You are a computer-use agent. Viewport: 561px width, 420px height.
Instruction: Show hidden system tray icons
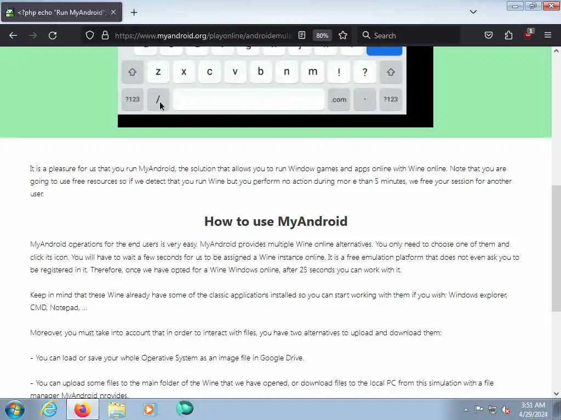tap(466, 410)
